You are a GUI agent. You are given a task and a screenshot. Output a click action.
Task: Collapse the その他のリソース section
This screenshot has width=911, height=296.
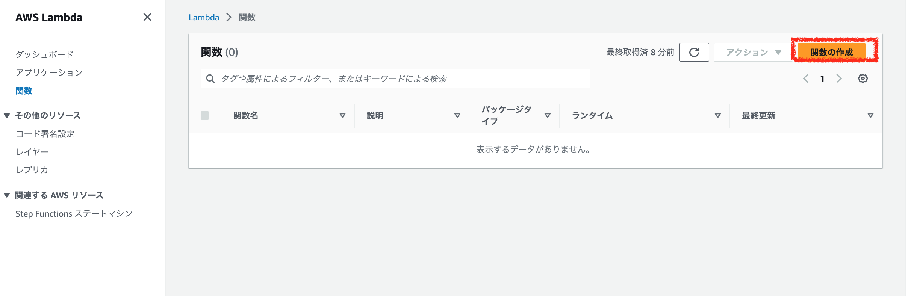(6, 115)
